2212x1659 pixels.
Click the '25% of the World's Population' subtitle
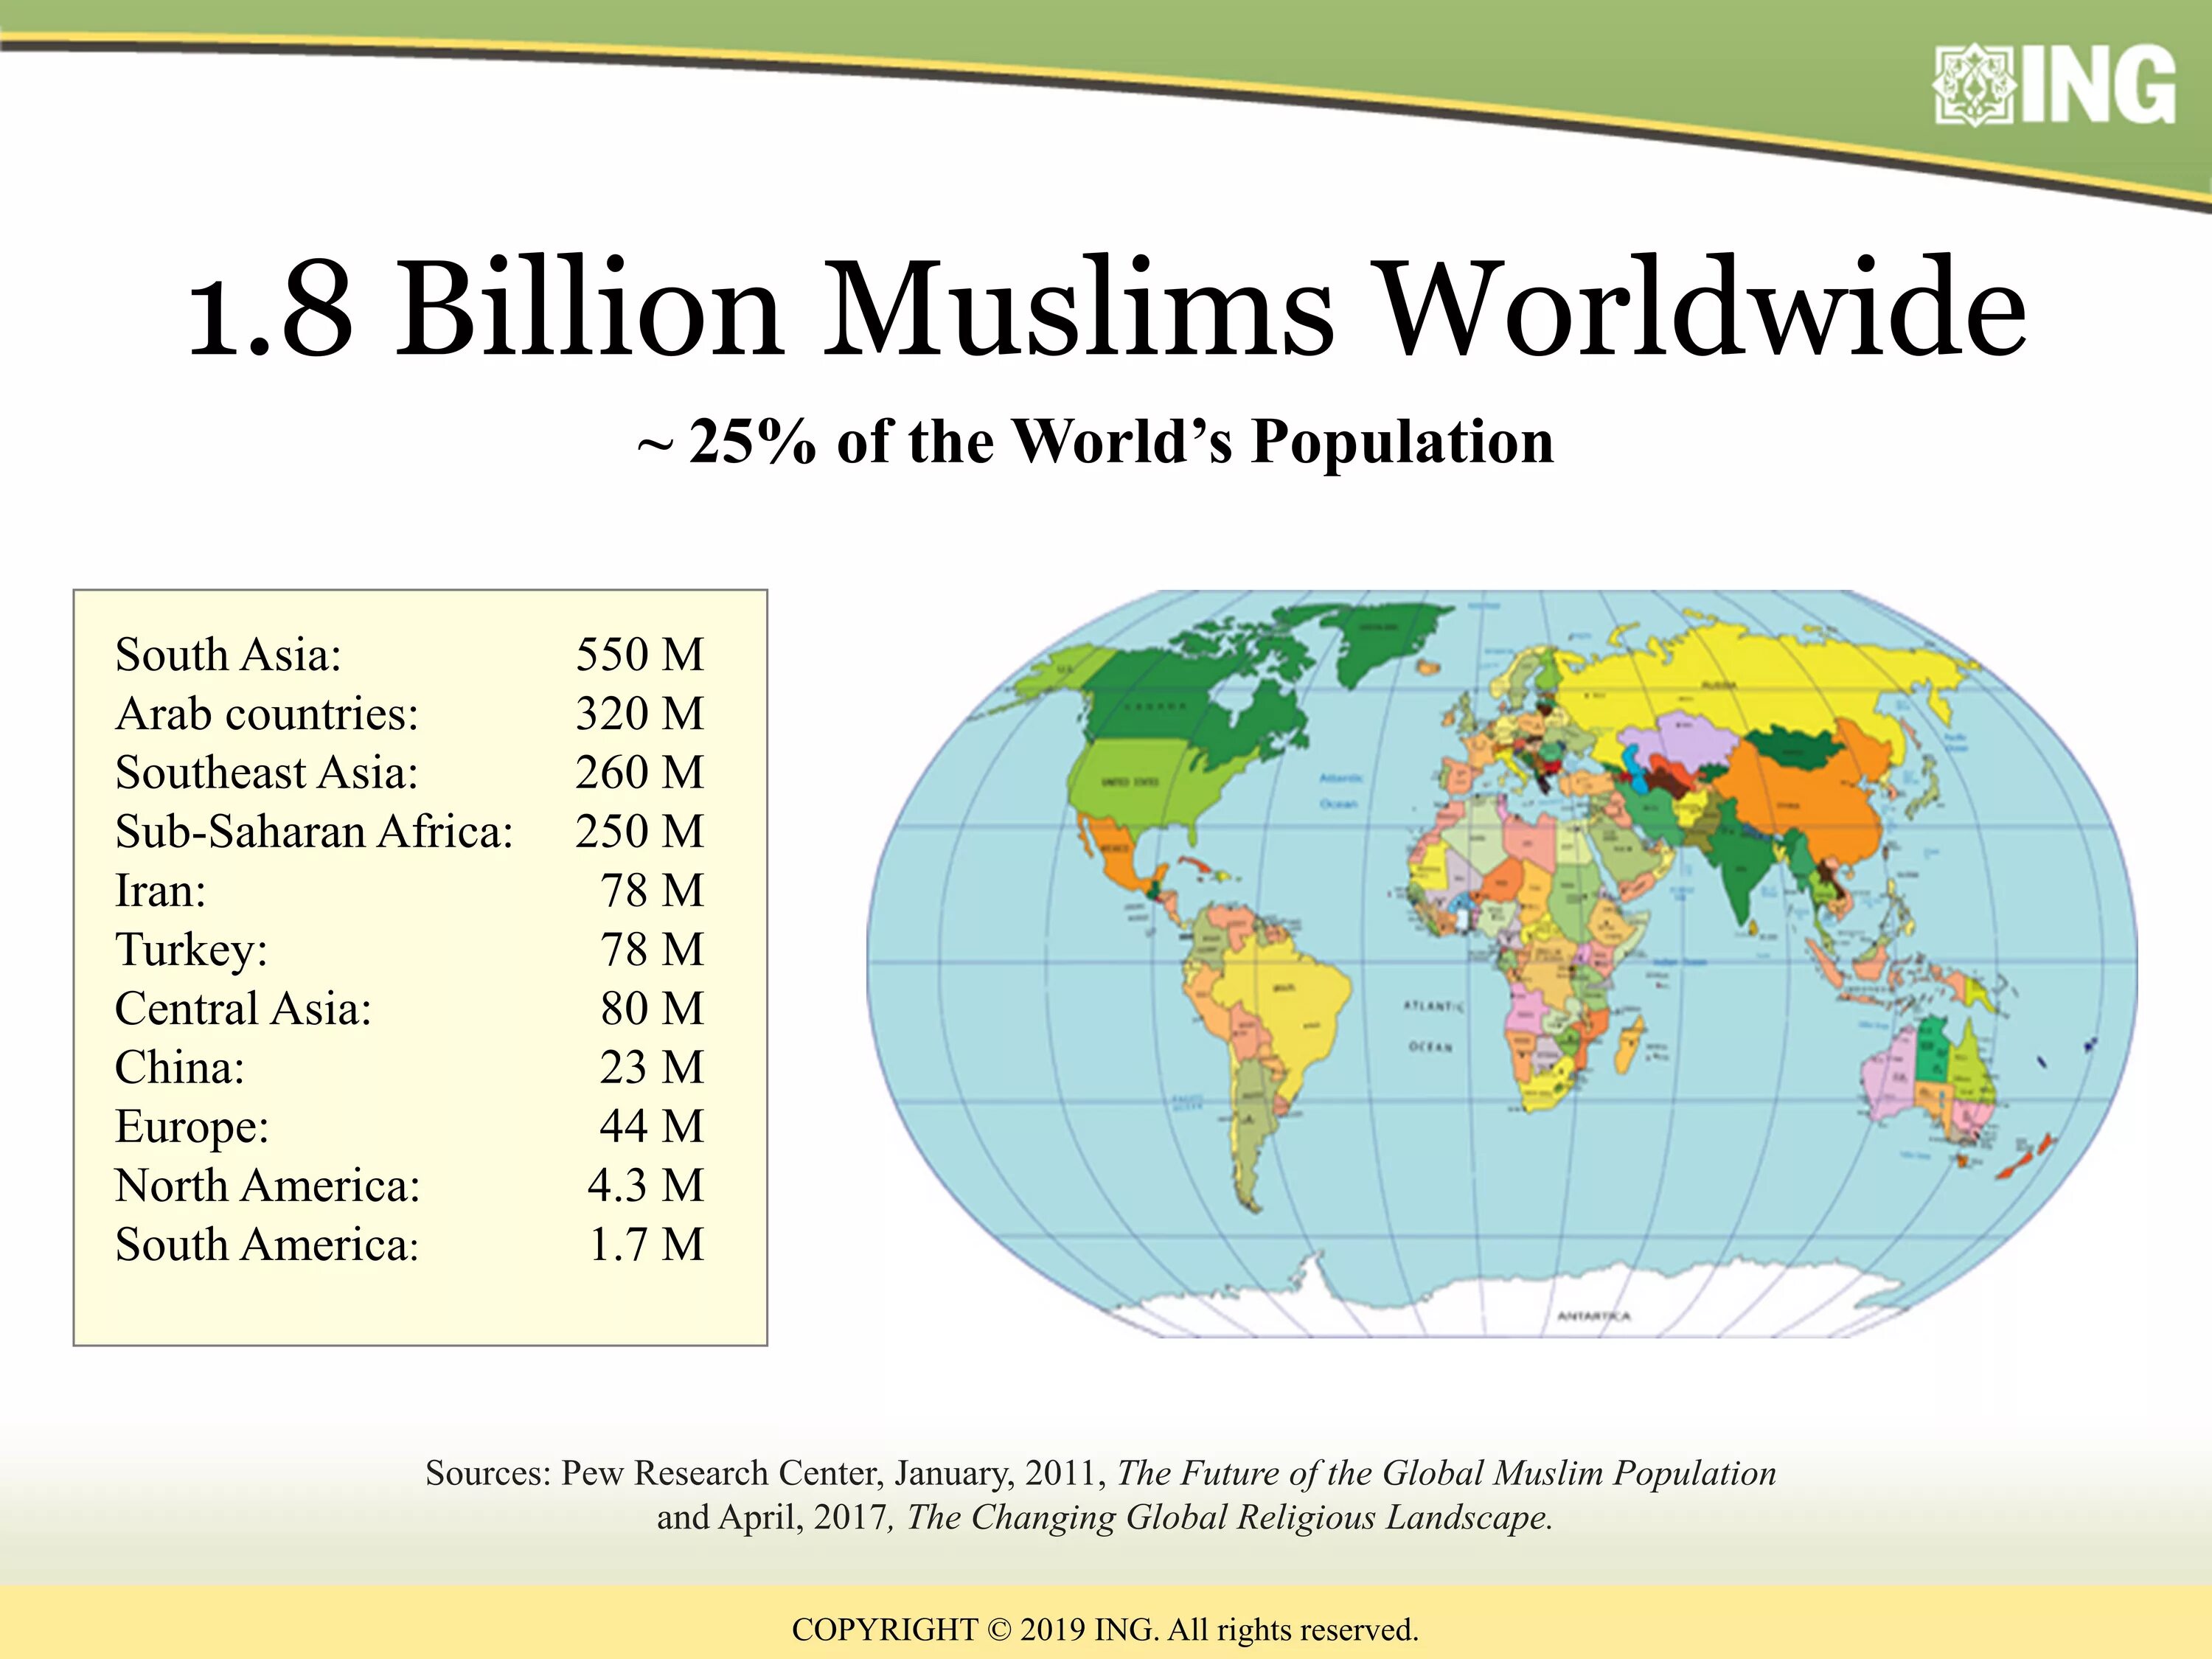tap(1095, 441)
